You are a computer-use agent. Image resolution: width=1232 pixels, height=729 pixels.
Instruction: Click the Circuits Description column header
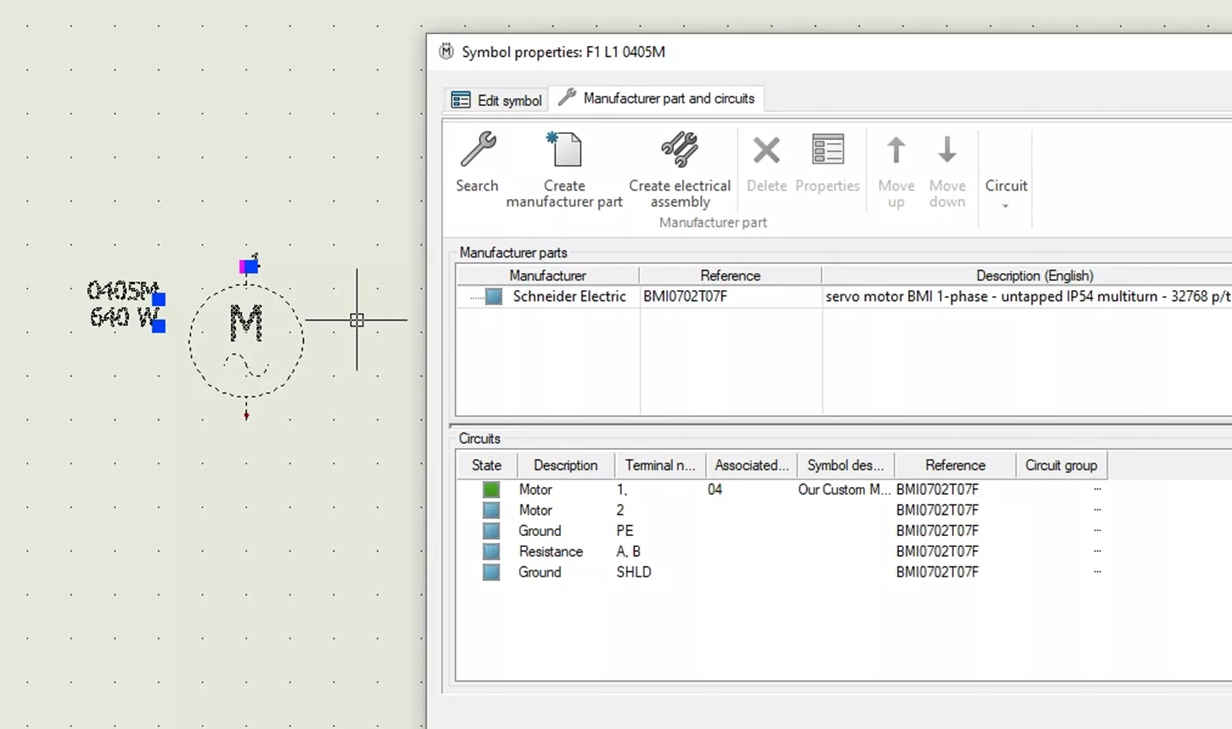565,465
